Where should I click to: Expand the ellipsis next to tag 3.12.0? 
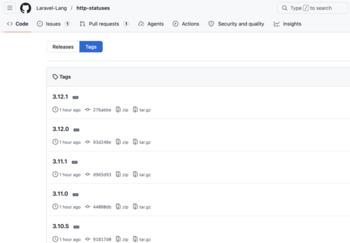tap(77, 130)
